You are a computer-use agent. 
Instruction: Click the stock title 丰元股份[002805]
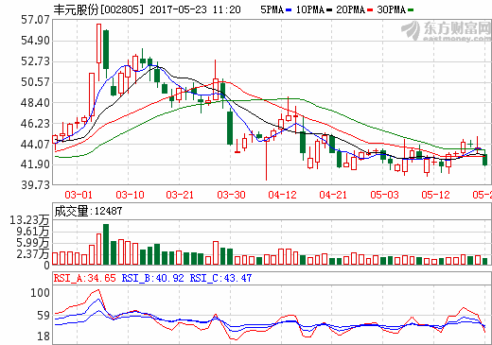(98, 9)
